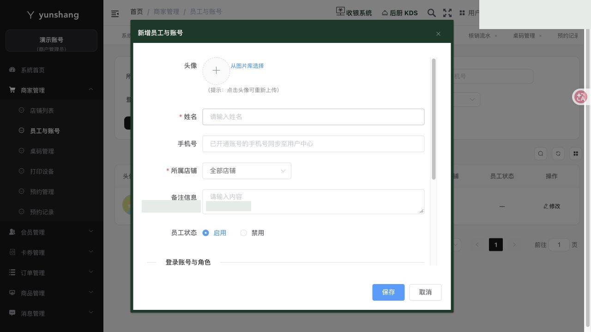Open the 所属店铺 全部店铺 dropdown

[247, 171]
